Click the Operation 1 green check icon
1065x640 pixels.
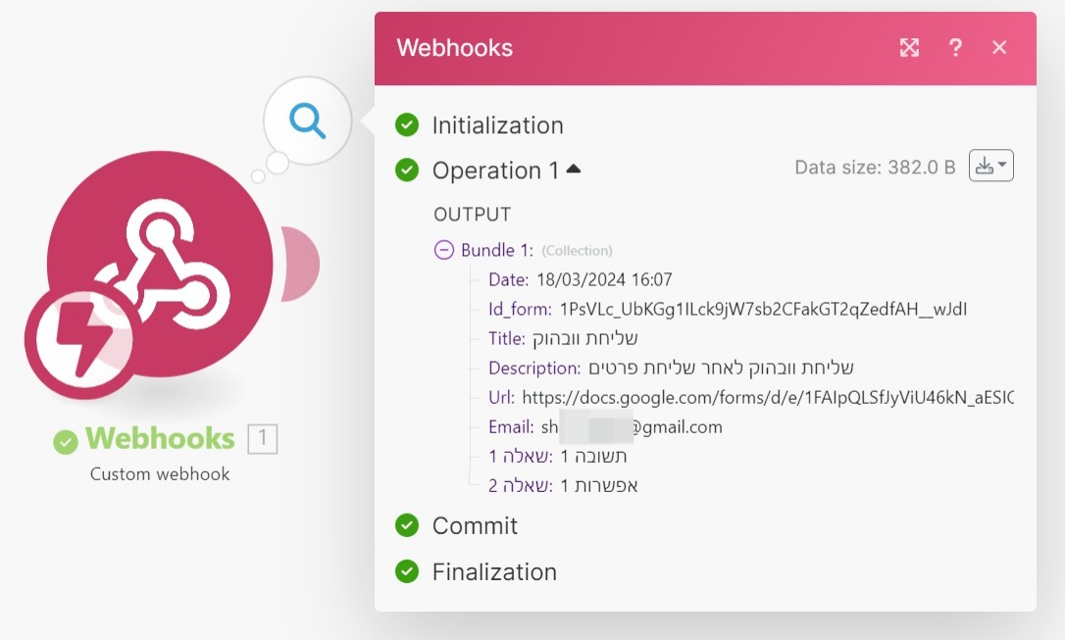coord(407,170)
